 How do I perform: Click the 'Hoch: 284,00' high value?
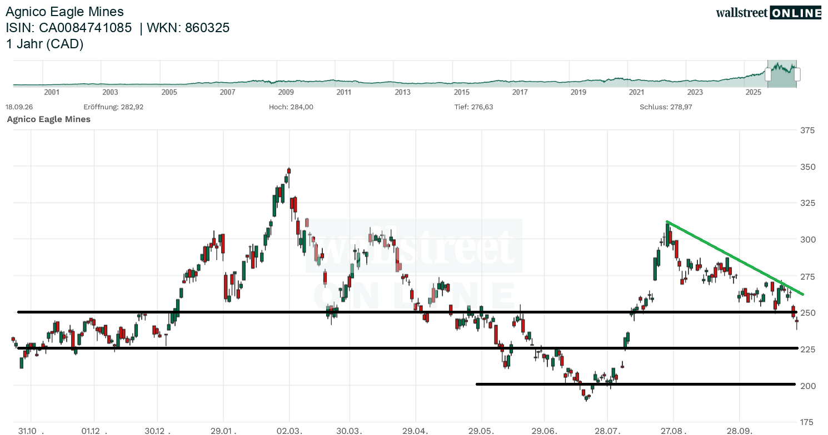(291, 107)
